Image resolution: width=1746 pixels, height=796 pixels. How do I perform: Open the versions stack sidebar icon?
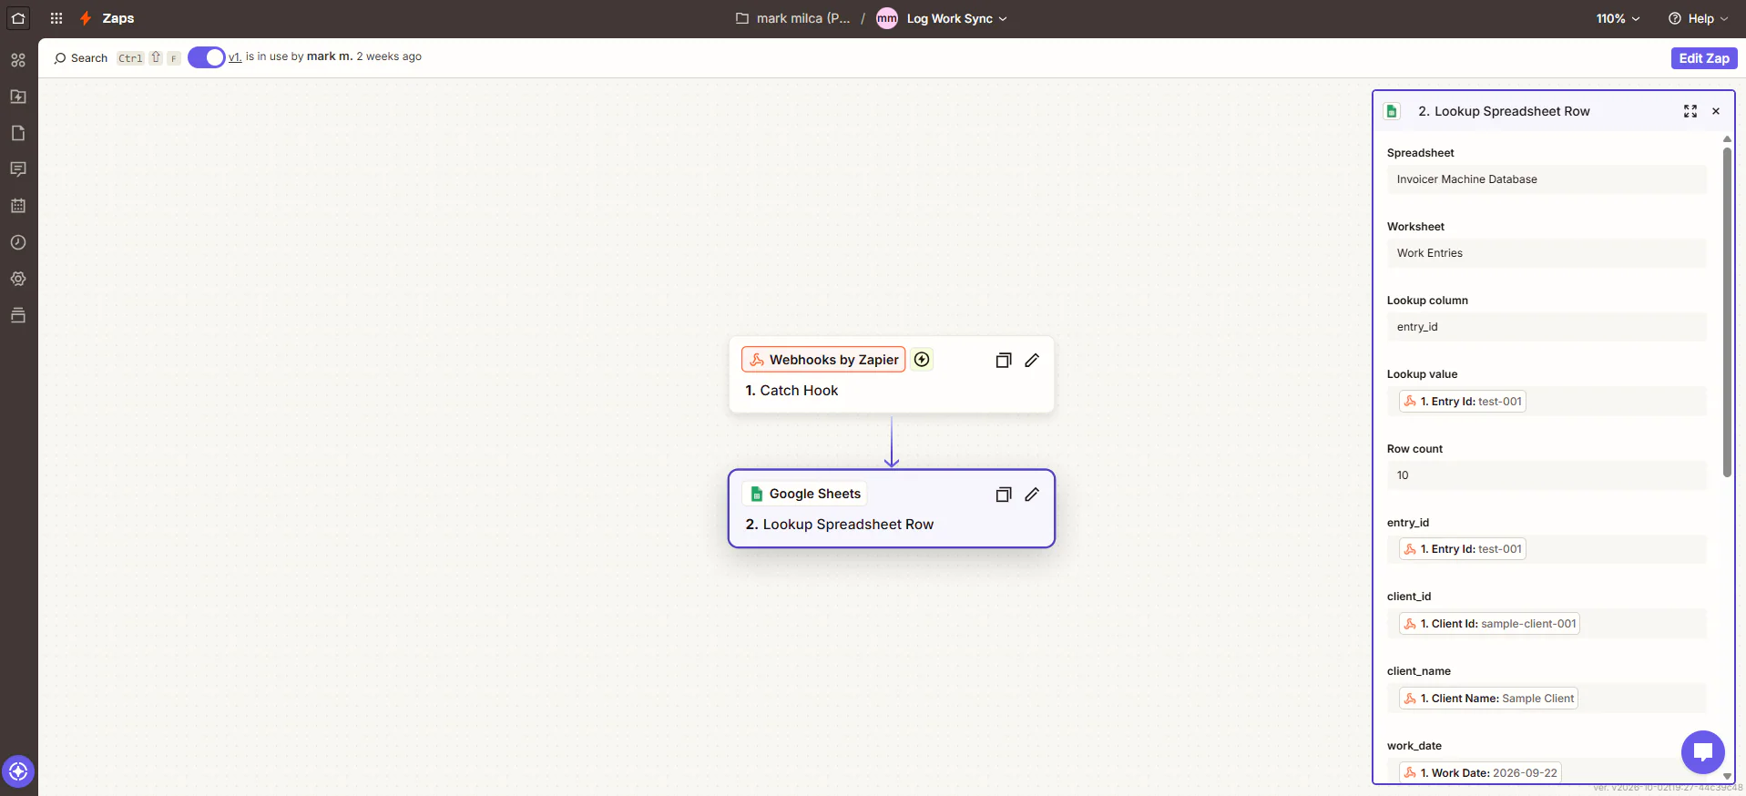[18, 315]
